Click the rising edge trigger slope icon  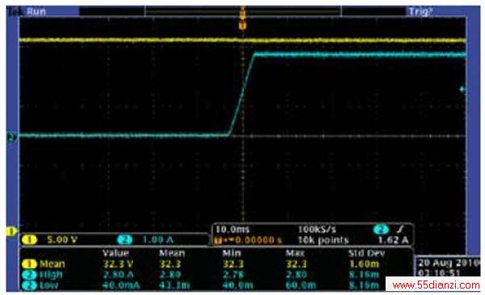[x=401, y=229]
